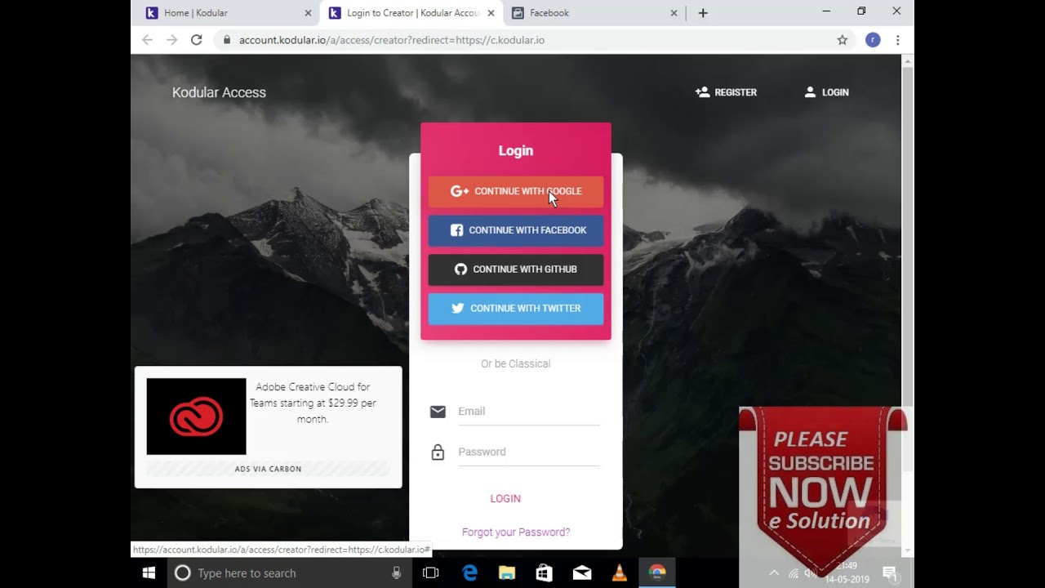
Task: Click the address bar URL
Action: pyautogui.click(x=392, y=40)
